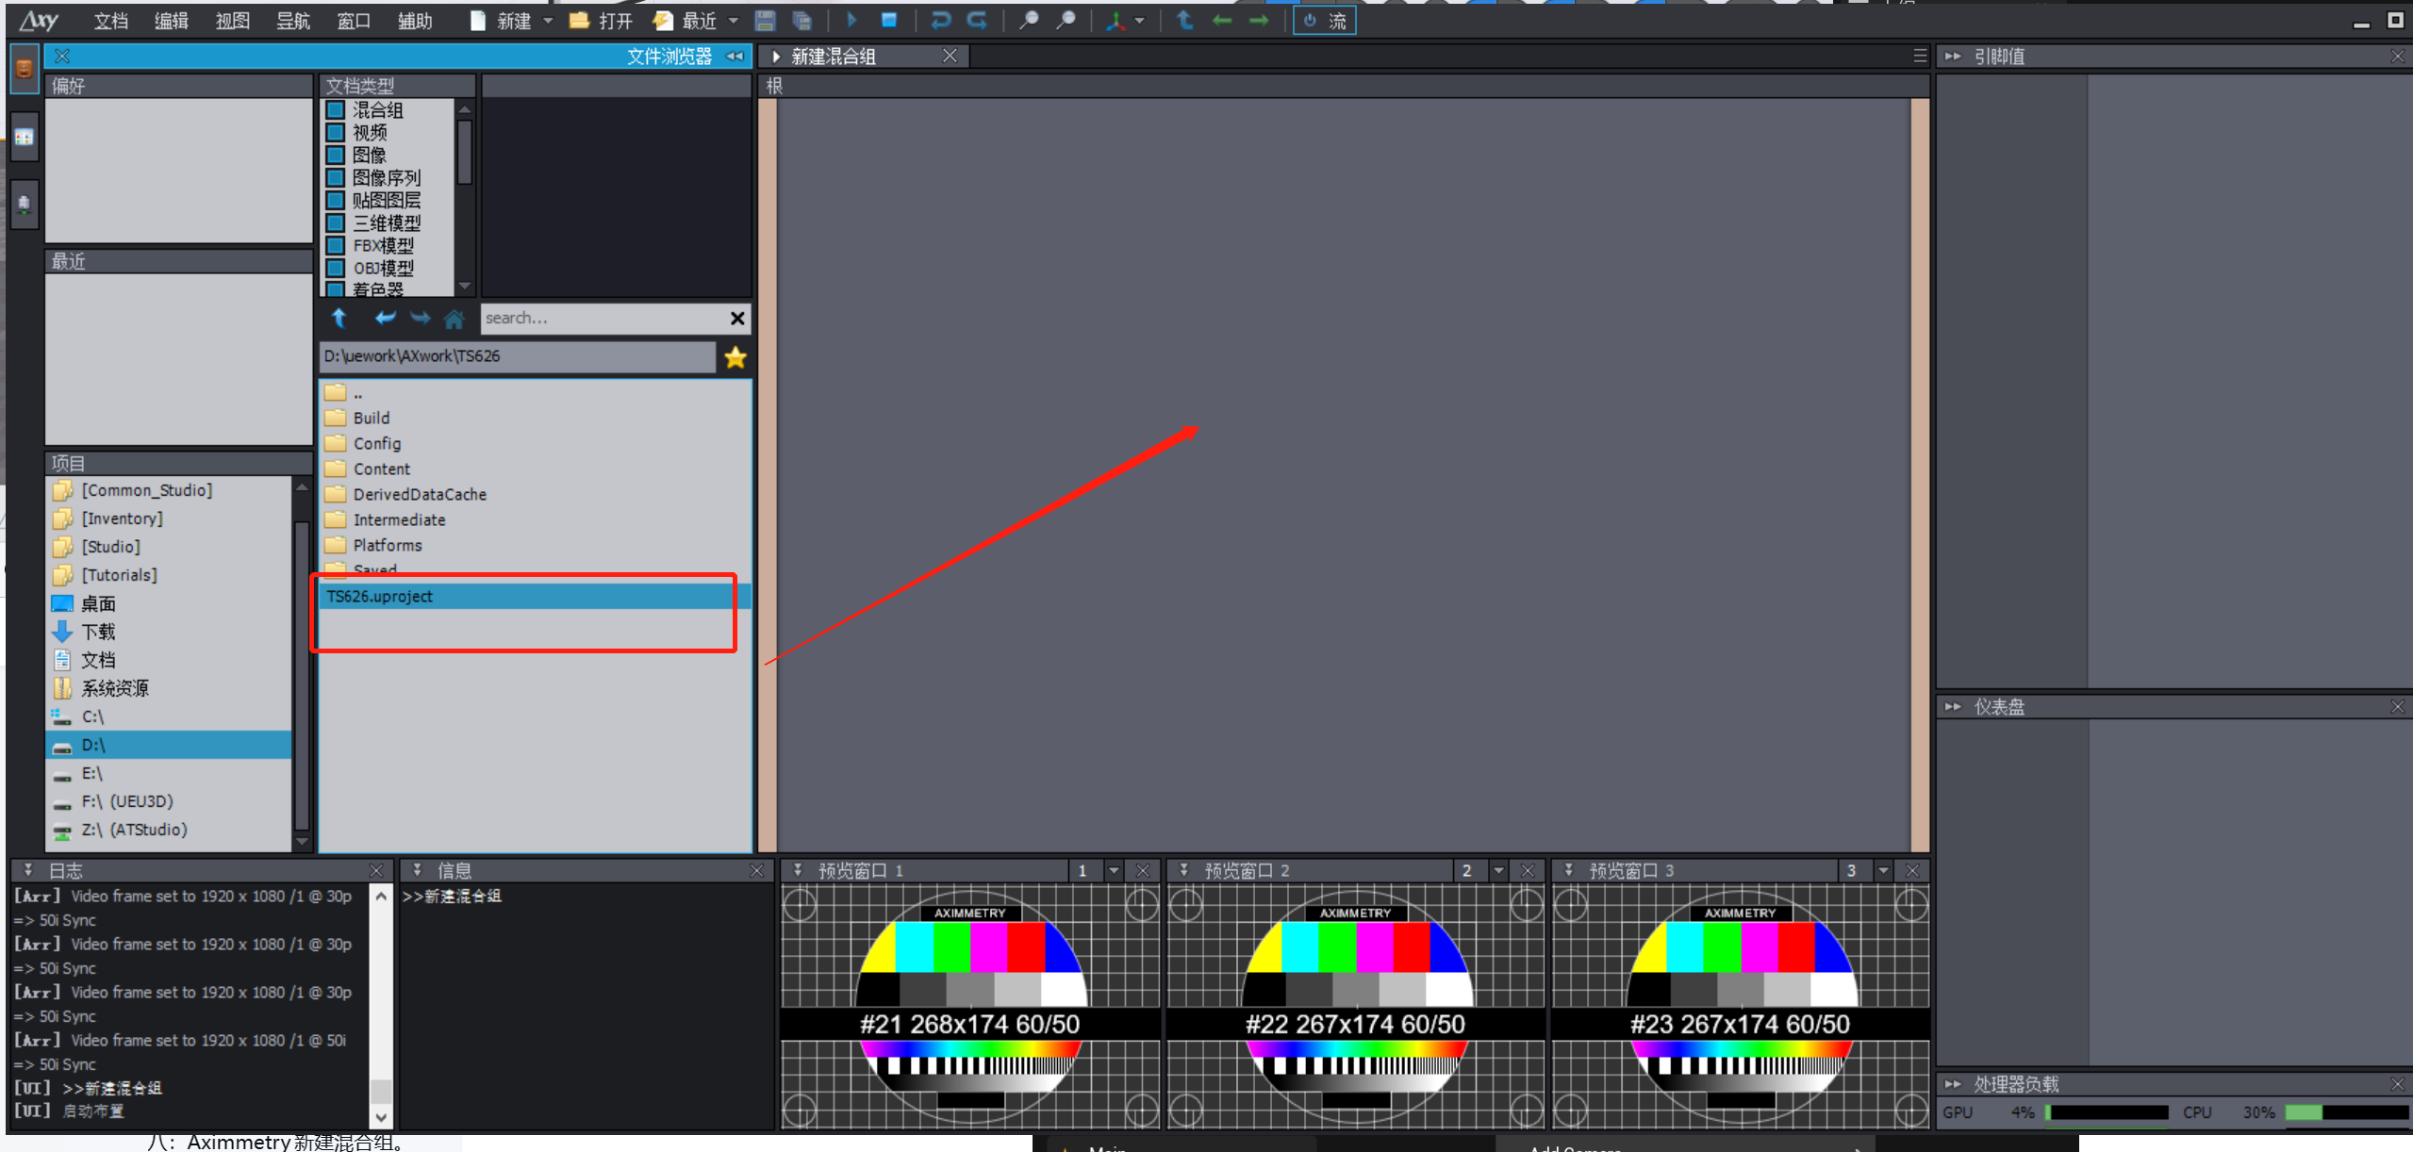This screenshot has height=1152, width=2413.
Task: Click the GPU load progress bar
Action: tap(2106, 1112)
